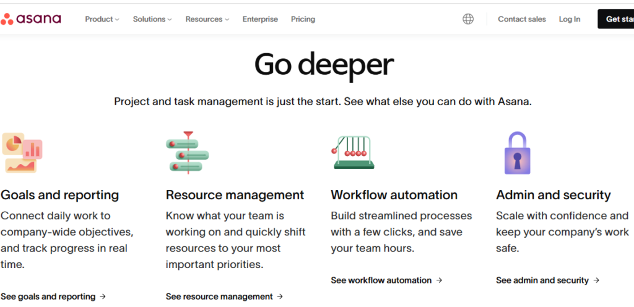
Task: Click the Admin and security heading
Action: tap(554, 195)
